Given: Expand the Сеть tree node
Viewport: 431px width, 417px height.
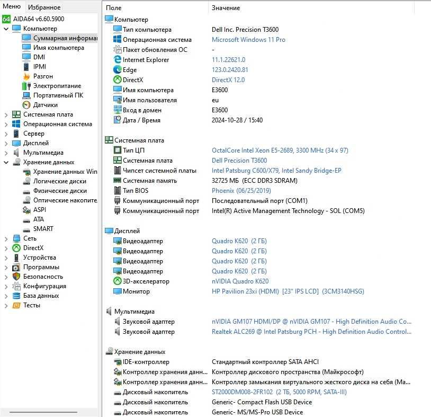Looking at the screenshot, I should click(x=6, y=239).
